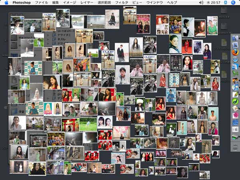Open pink flower app in Dock

coord(236,115)
